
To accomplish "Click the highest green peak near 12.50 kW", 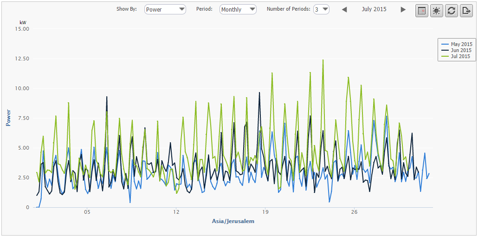I will pyautogui.click(x=323, y=60).
